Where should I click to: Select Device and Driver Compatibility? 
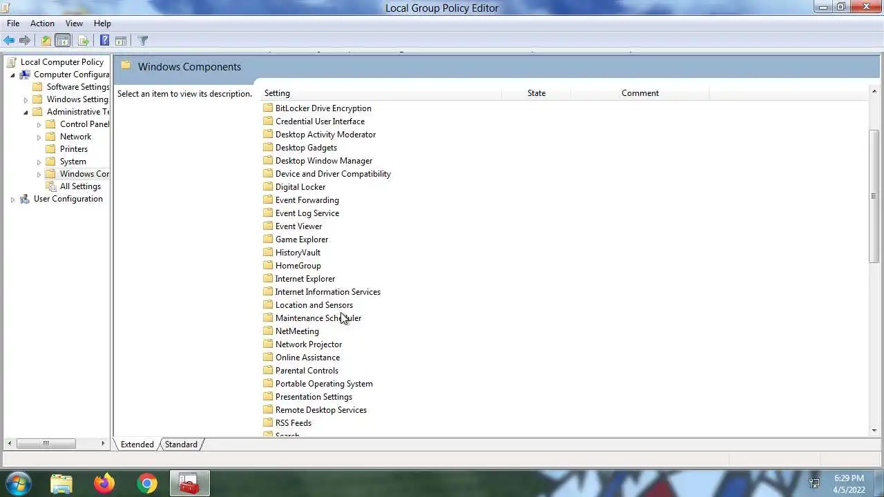pyautogui.click(x=333, y=174)
